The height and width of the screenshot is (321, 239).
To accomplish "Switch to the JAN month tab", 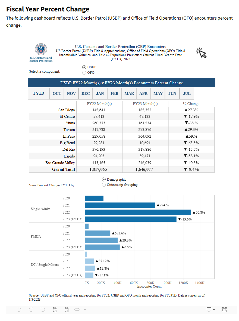I will coord(100,93).
